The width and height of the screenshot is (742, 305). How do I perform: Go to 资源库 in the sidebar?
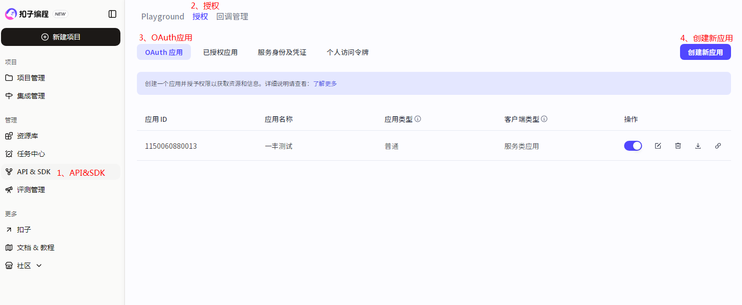tap(27, 136)
